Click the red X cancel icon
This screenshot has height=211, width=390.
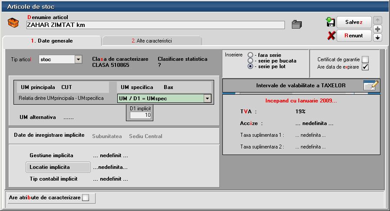(331, 36)
